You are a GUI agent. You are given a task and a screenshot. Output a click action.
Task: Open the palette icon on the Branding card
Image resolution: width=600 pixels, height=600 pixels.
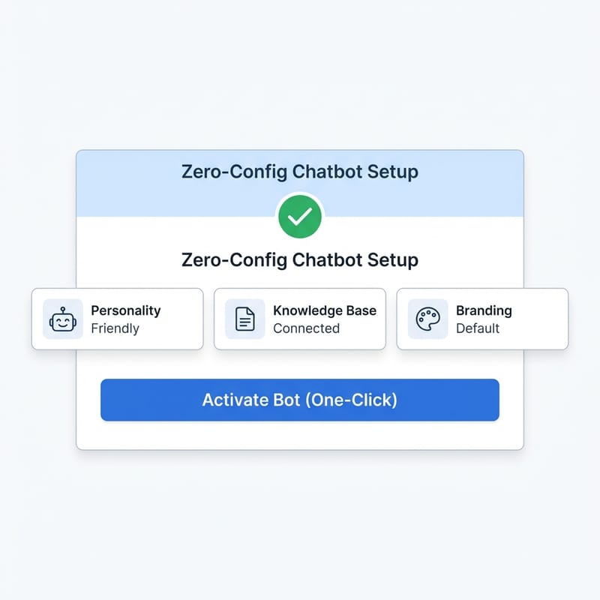(427, 319)
